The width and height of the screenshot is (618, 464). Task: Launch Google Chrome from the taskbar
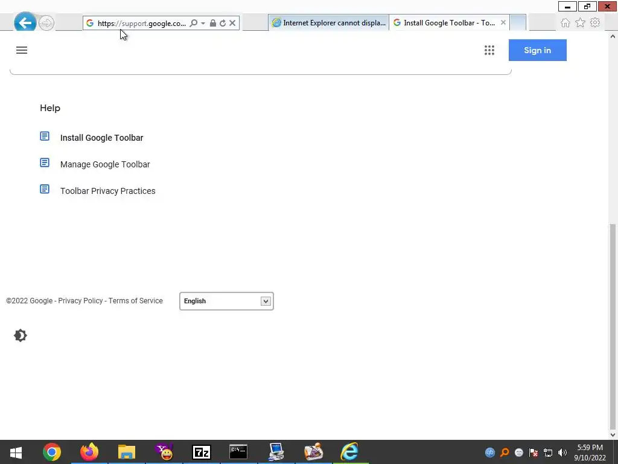(x=52, y=452)
